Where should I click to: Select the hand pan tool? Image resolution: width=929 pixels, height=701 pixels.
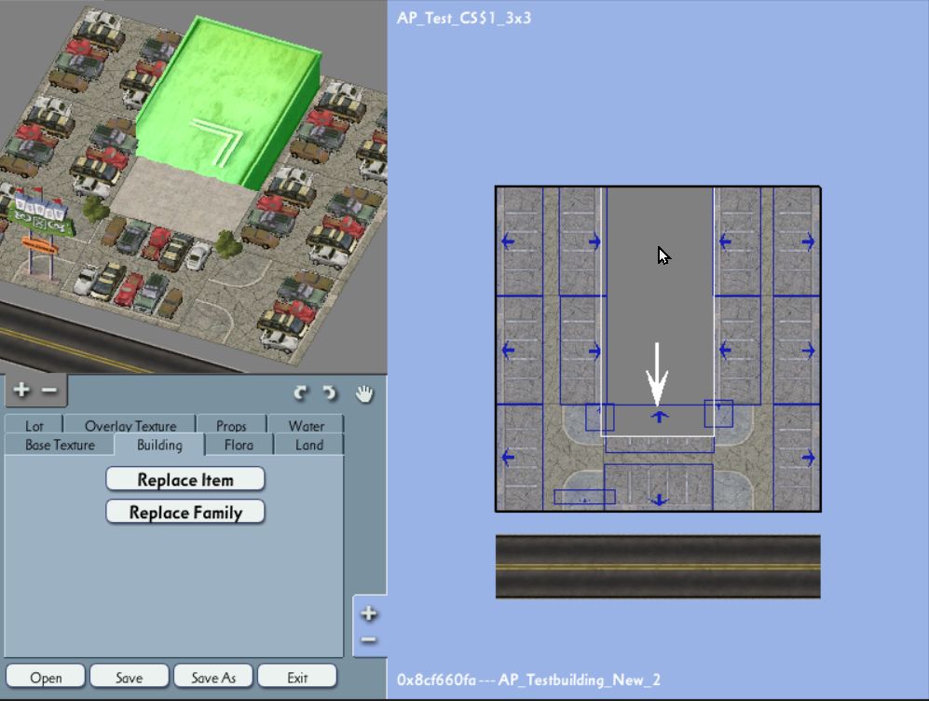[364, 393]
